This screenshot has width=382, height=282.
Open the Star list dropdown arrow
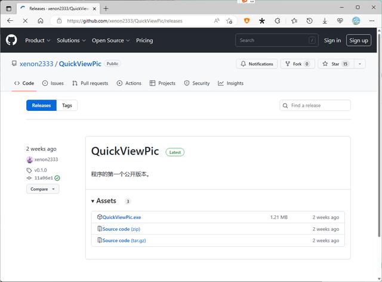coord(359,64)
